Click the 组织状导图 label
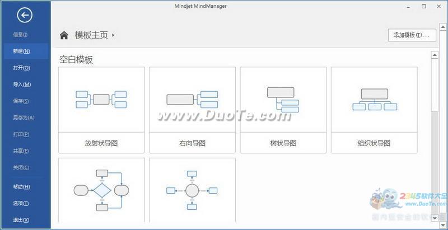The image size is (448, 230). [374, 143]
